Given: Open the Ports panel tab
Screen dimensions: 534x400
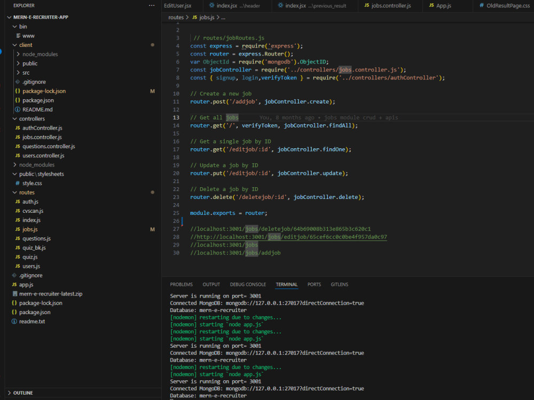Looking at the screenshot, I should pyautogui.click(x=314, y=284).
